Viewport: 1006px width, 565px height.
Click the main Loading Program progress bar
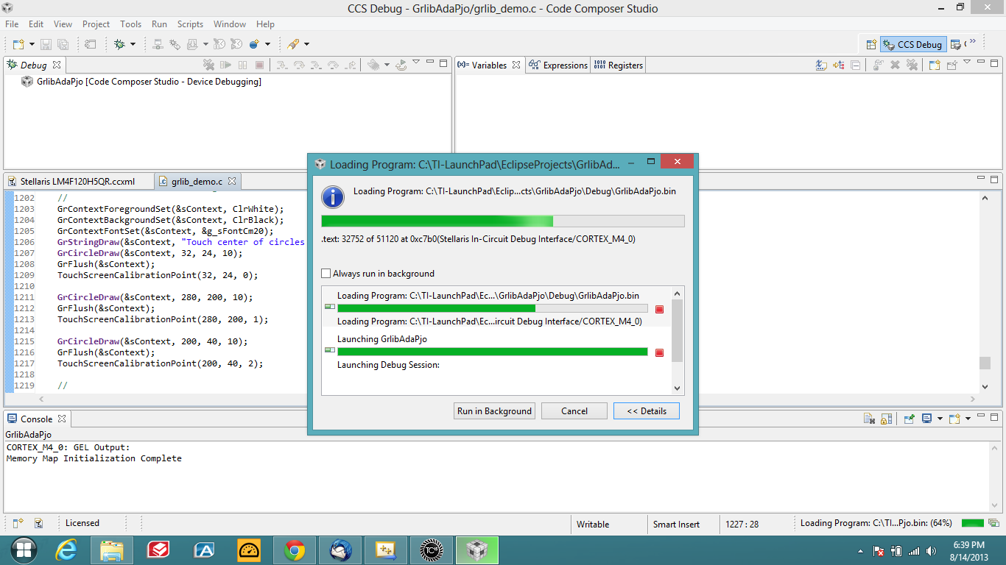(x=503, y=221)
